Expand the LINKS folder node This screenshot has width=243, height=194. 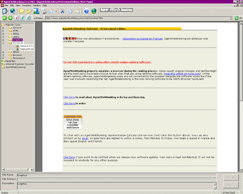3,37
